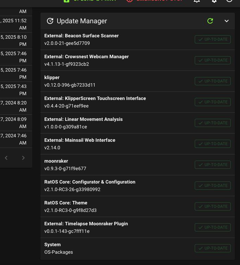Refresh the Update Manager status
Image resolution: width=240 pixels, height=265 pixels.
(x=210, y=21)
